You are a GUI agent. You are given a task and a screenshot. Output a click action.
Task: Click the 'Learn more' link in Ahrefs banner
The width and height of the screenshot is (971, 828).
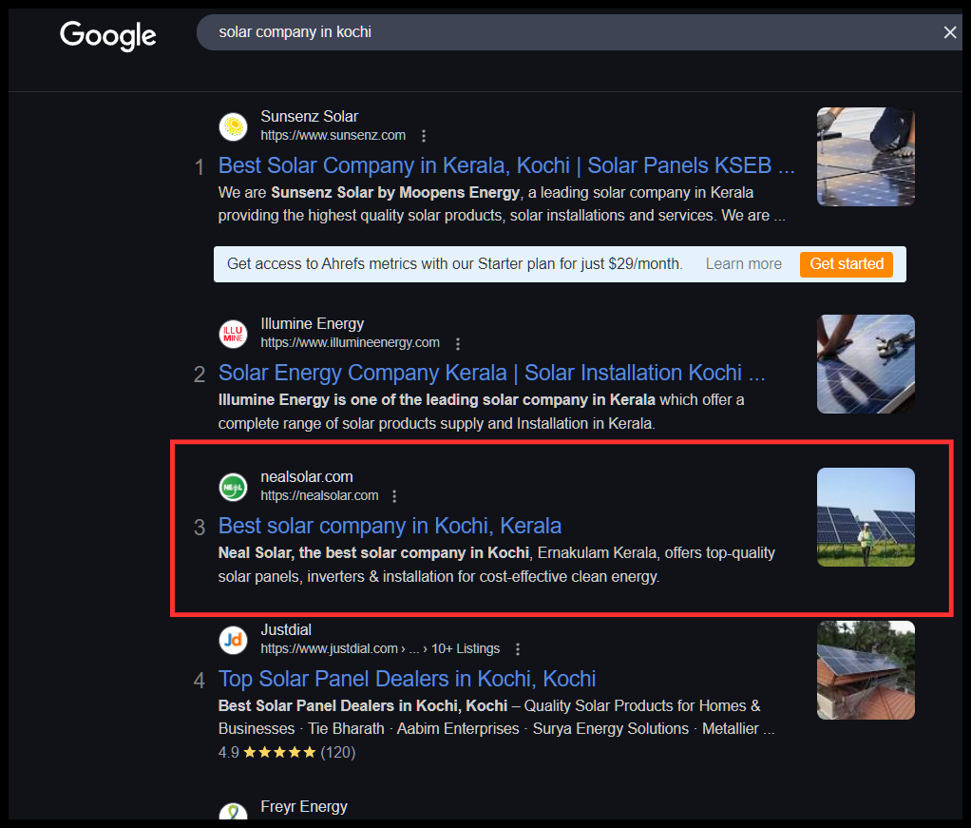pos(744,264)
